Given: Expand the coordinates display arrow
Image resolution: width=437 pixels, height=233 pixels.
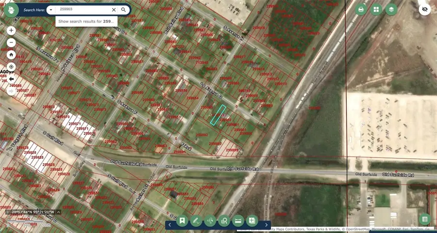Looking at the screenshot, I should (x=58, y=212).
